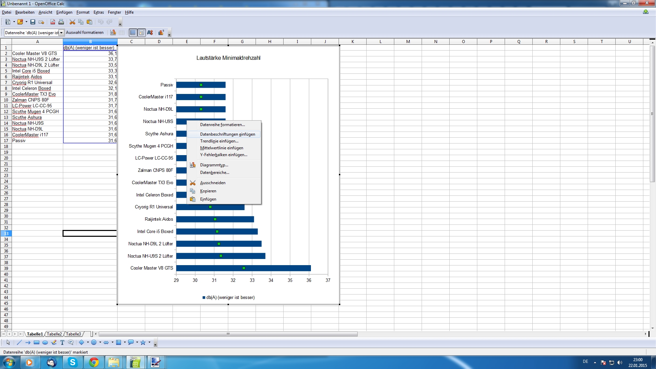Choose 'Datenreihe formatieren...' from context menu

pyautogui.click(x=224, y=125)
